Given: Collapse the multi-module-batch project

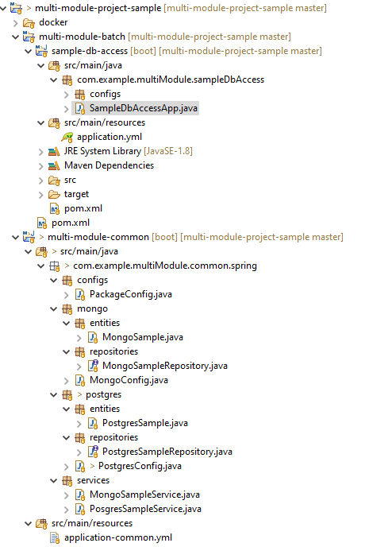Looking at the screenshot, I should click(x=15, y=37).
